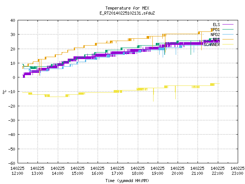Click the 'Time (yymmdd HH:MM)' axis title
Image resolution: width=245 pixels, height=184 pixels.
[127, 181]
